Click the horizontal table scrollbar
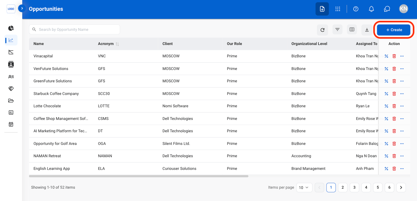The image size is (417, 201). [139, 176]
